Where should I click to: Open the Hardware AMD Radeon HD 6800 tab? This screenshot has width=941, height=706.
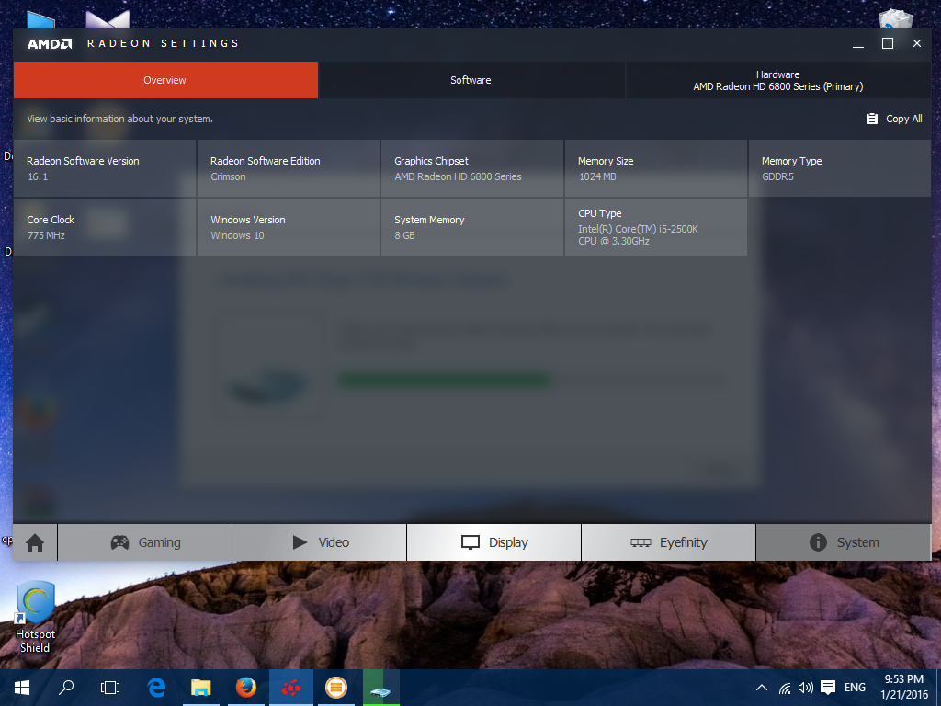[778, 80]
